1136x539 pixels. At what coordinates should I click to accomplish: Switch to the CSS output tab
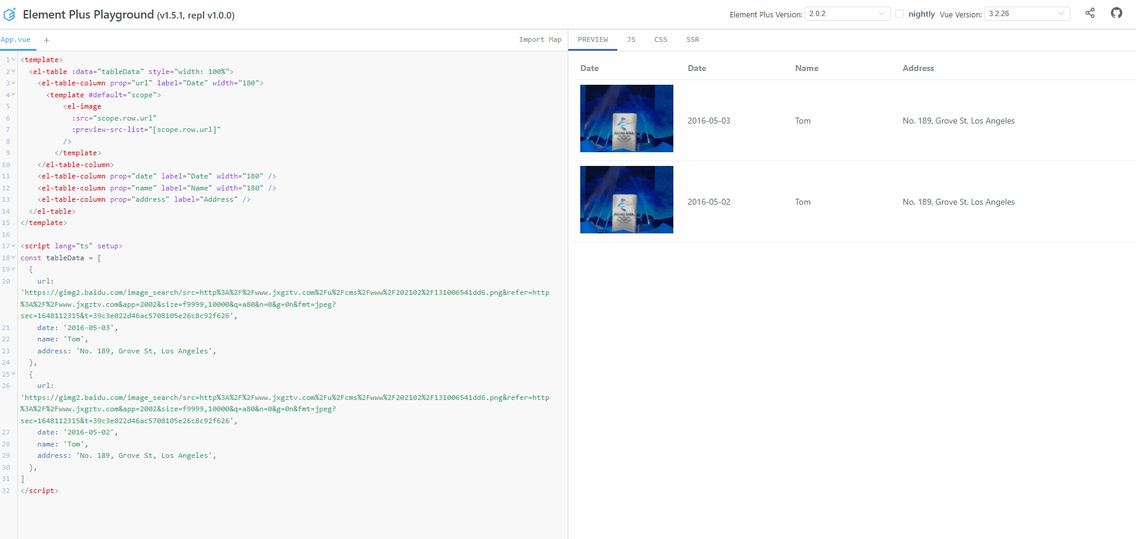tap(661, 40)
